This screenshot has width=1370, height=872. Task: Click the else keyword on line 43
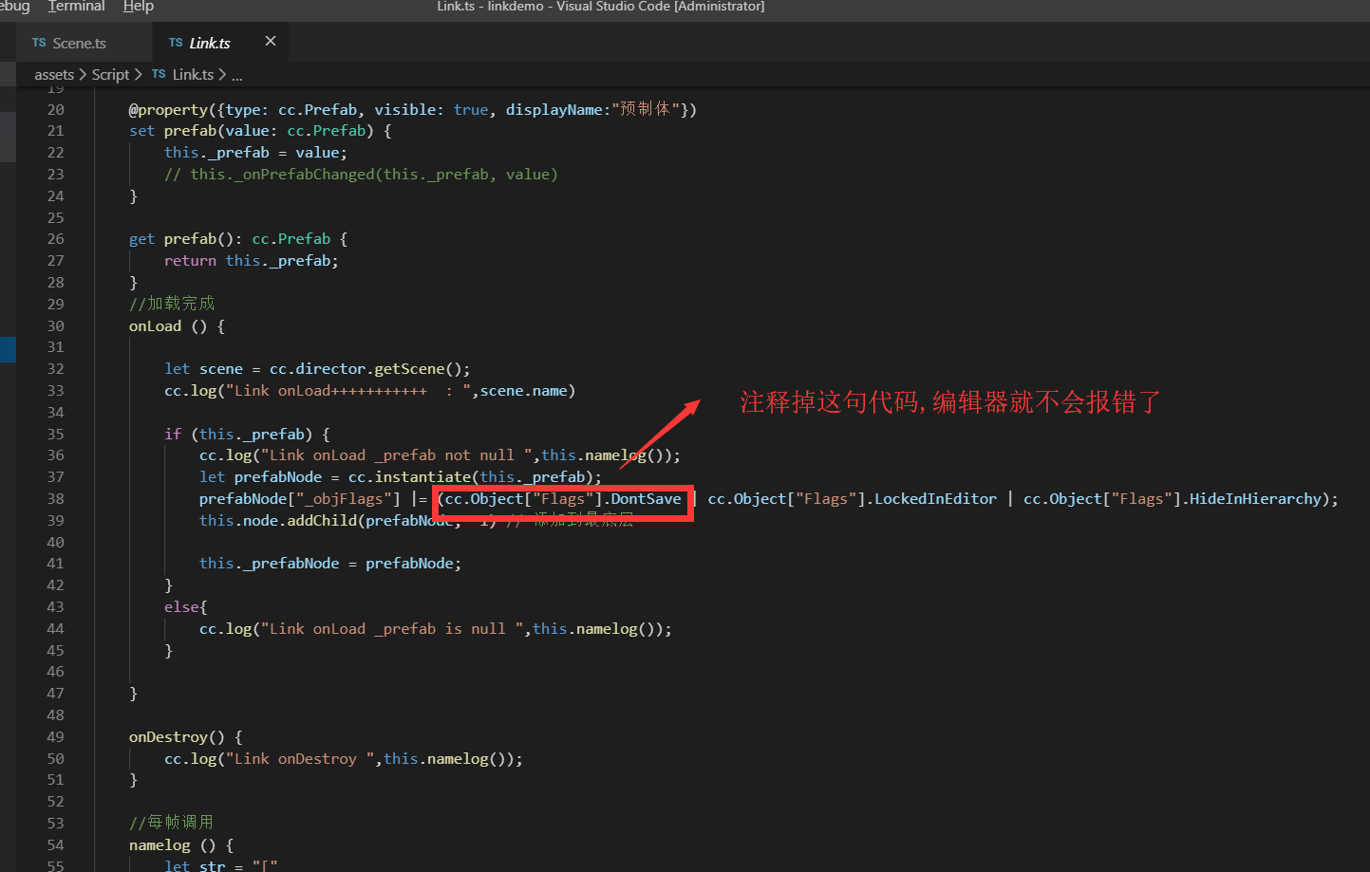coord(181,607)
